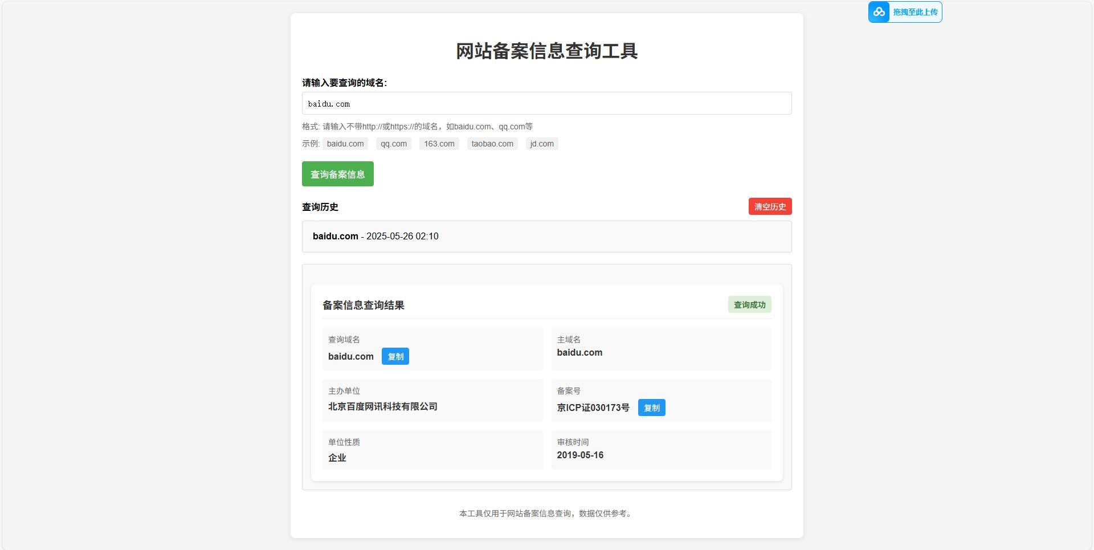The width and height of the screenshot is (1094, 550).
Task: Select the baidu.com example chip
Action: pyautogui.click(x=345, y=144)
